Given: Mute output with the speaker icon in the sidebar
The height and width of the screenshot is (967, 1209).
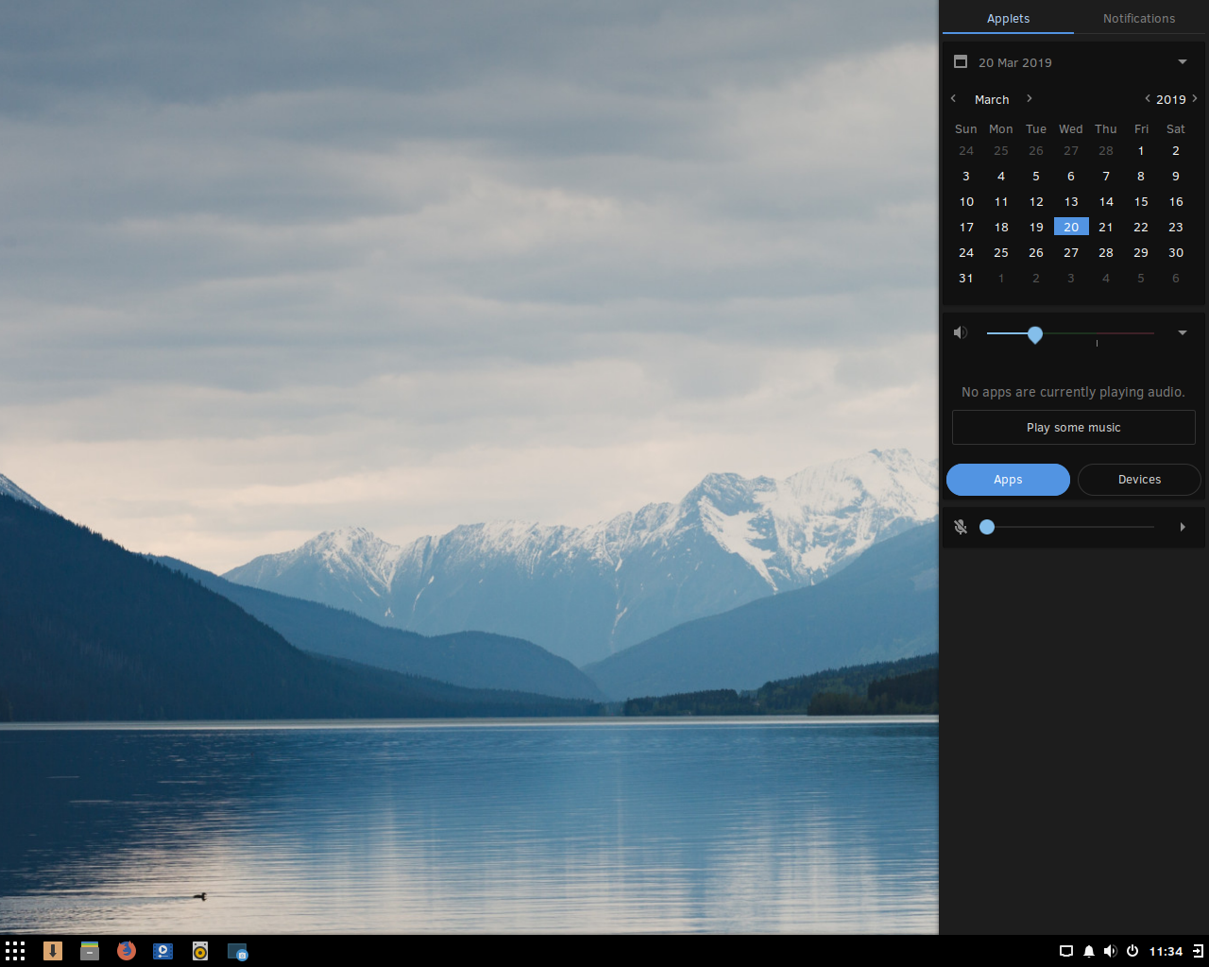Looking at the screenshot, I should [x=961, y=332].
